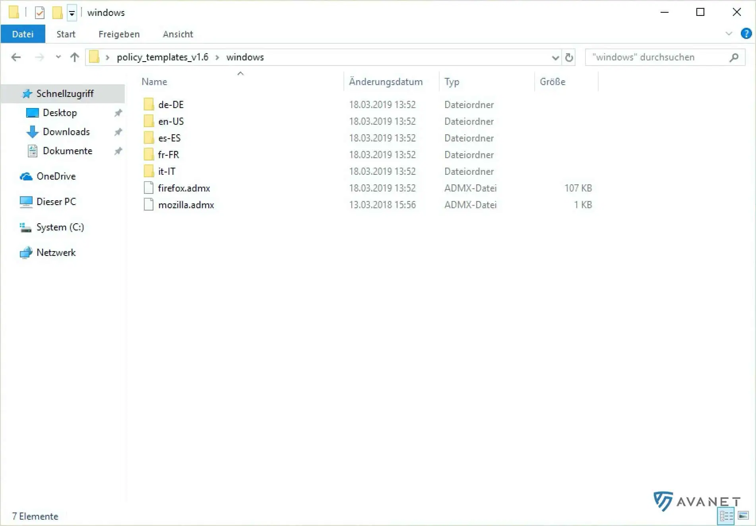
Task: Open the Ansicht ribbon tab
Action: click(x=178, y=34)
